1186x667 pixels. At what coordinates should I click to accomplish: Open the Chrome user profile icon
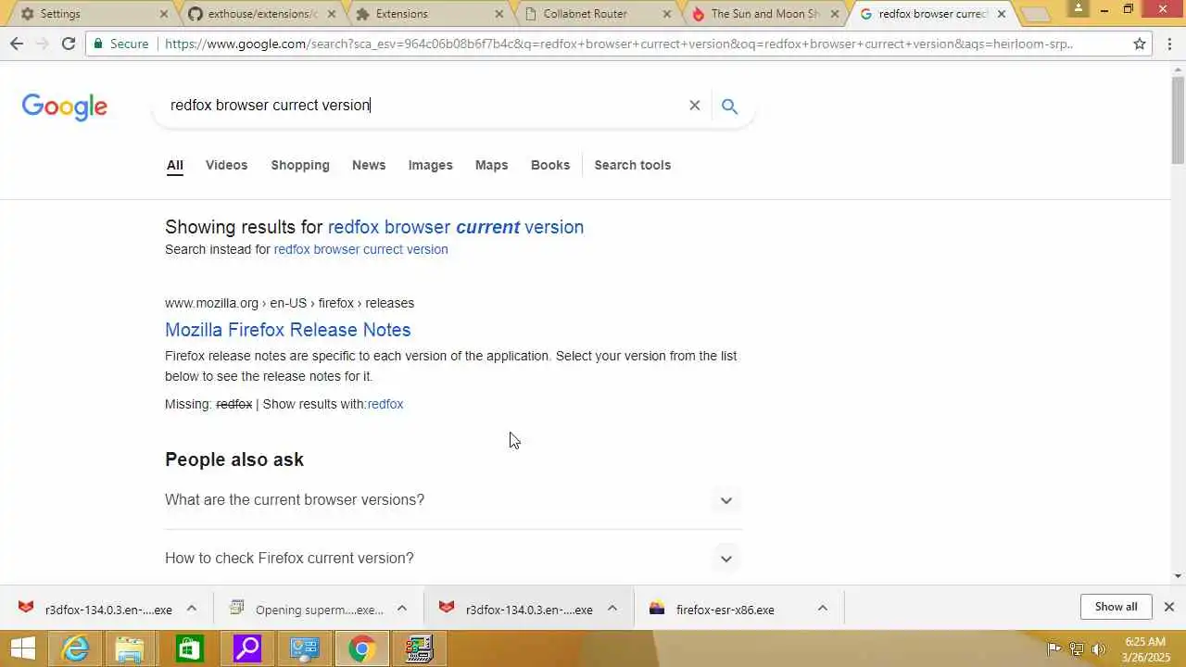pos(1078,8)
